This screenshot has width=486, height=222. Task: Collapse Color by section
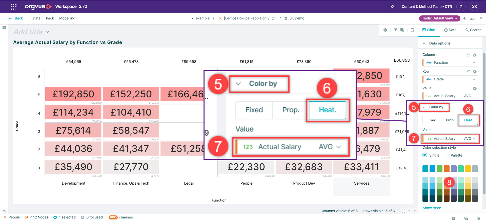[424, 107]
